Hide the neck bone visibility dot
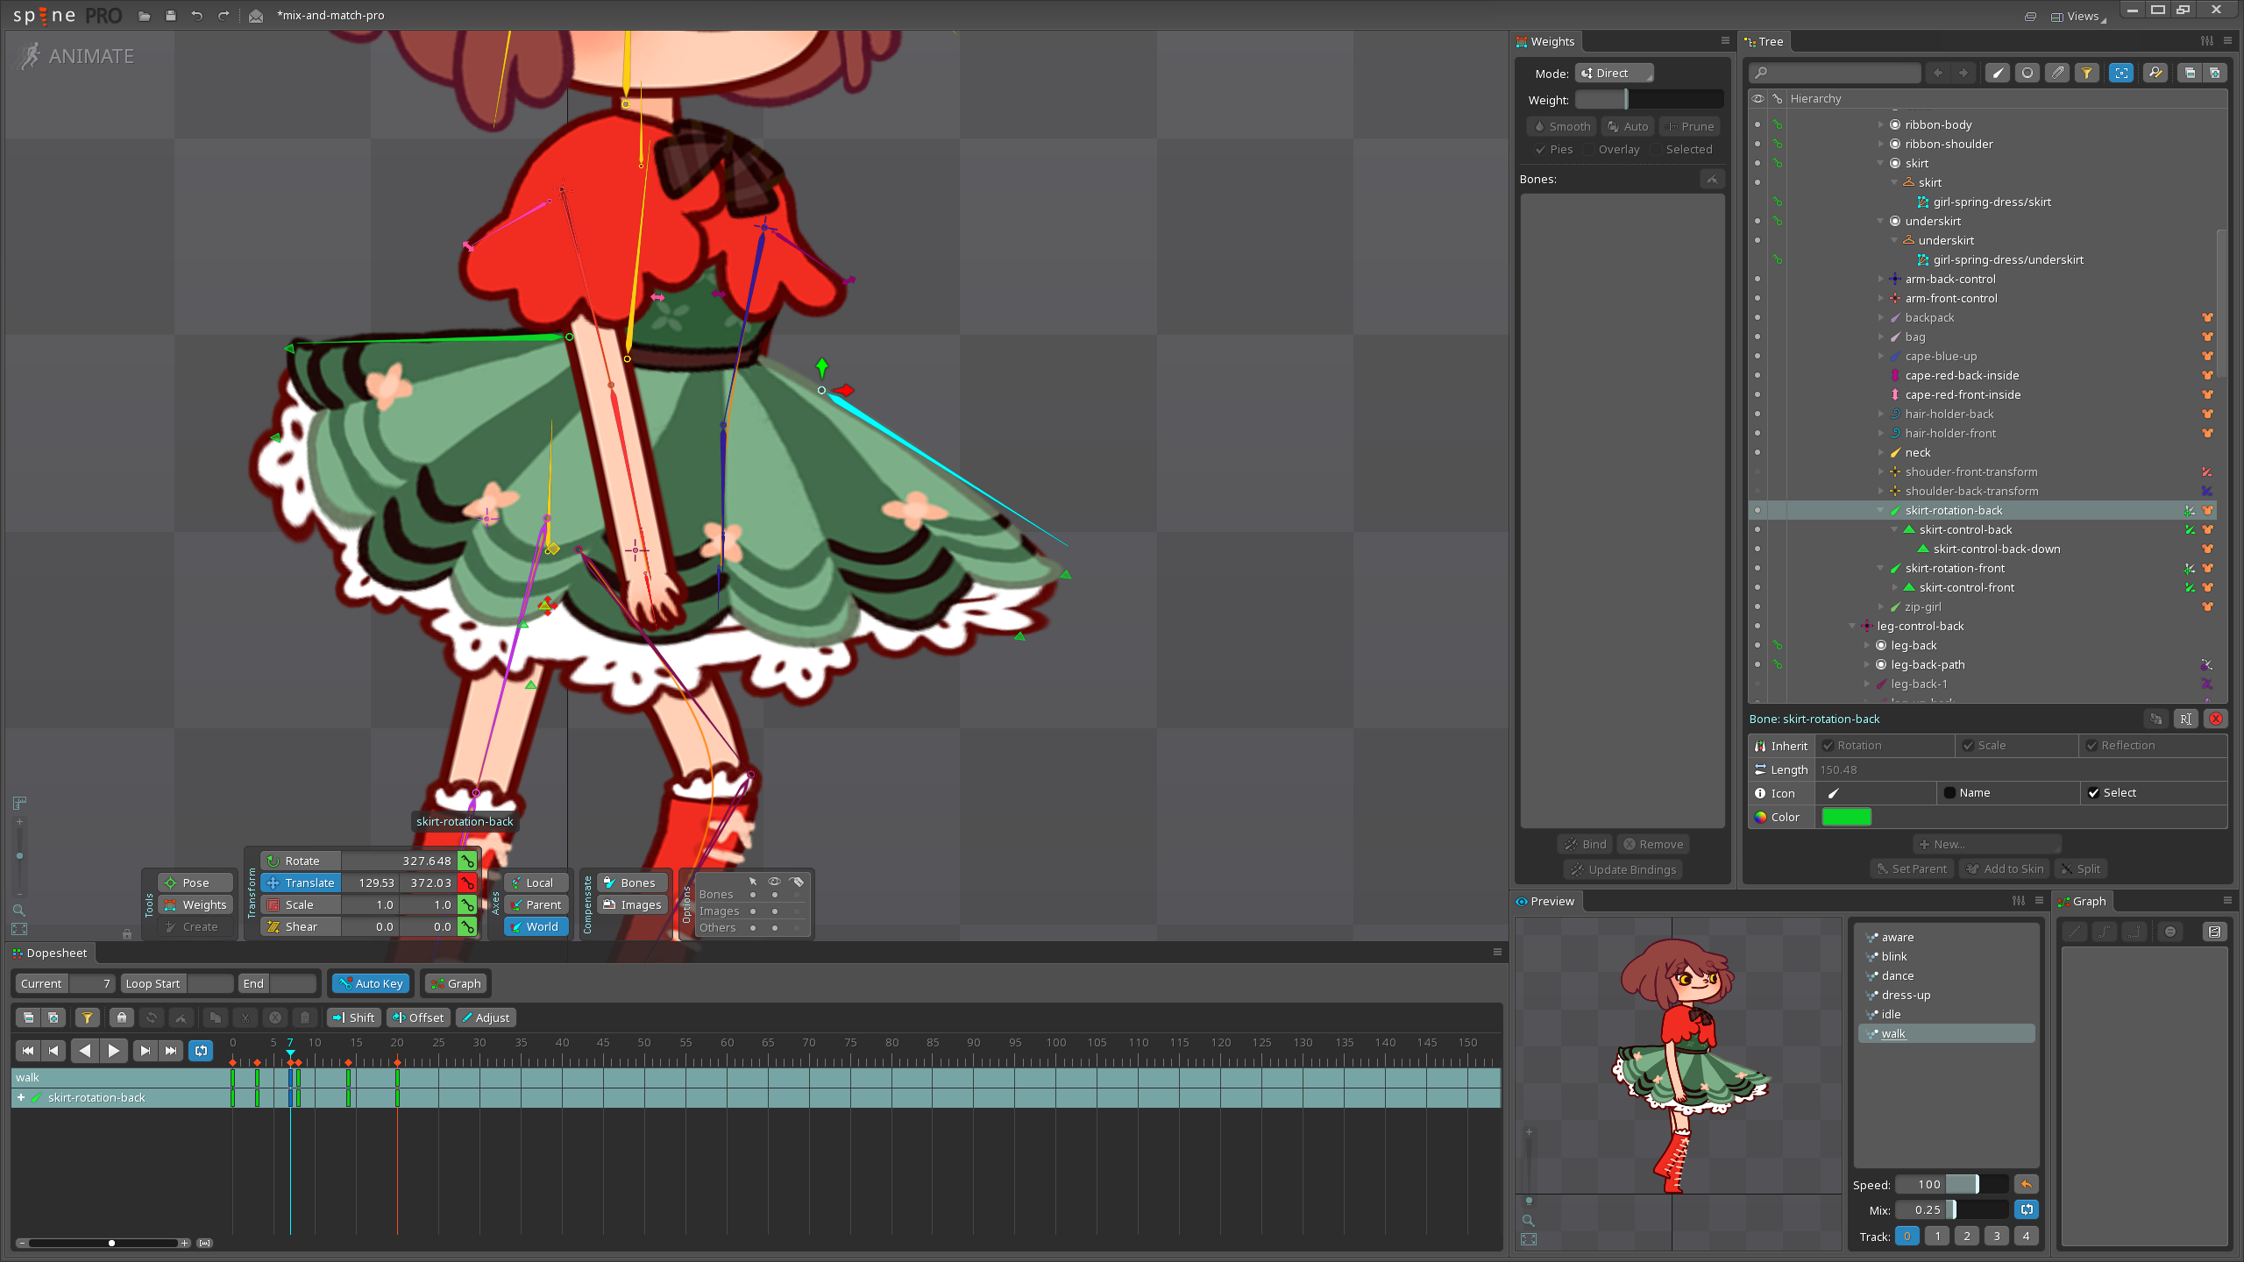The height and width of the screenshot is (1262, 2244). tap(1758, 452)
